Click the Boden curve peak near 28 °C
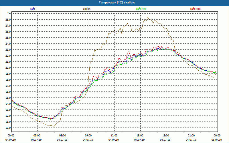This screenshot has height=143, width=229. coord(147,17)
